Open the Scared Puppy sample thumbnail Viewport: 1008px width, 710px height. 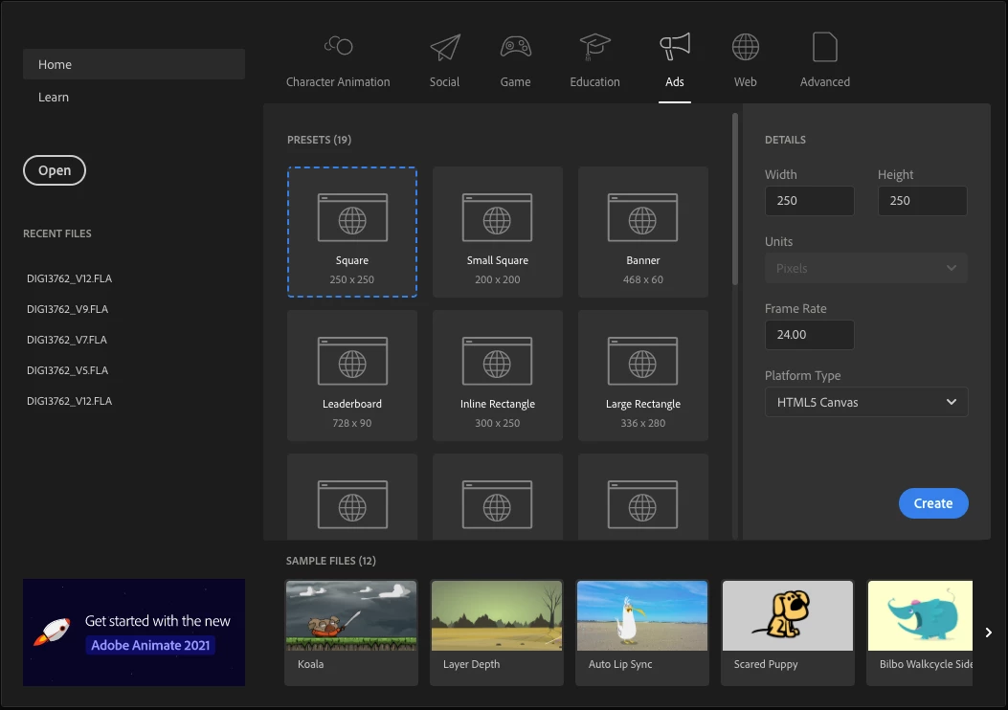click(788, 615)
